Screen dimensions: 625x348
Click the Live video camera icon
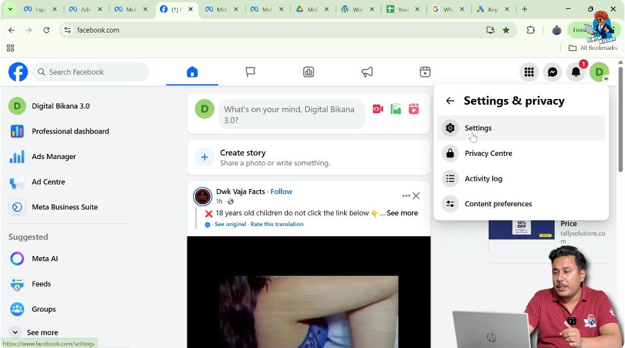point(378,109)
